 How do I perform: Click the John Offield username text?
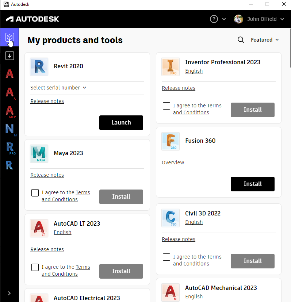click(x=262, y=19)
